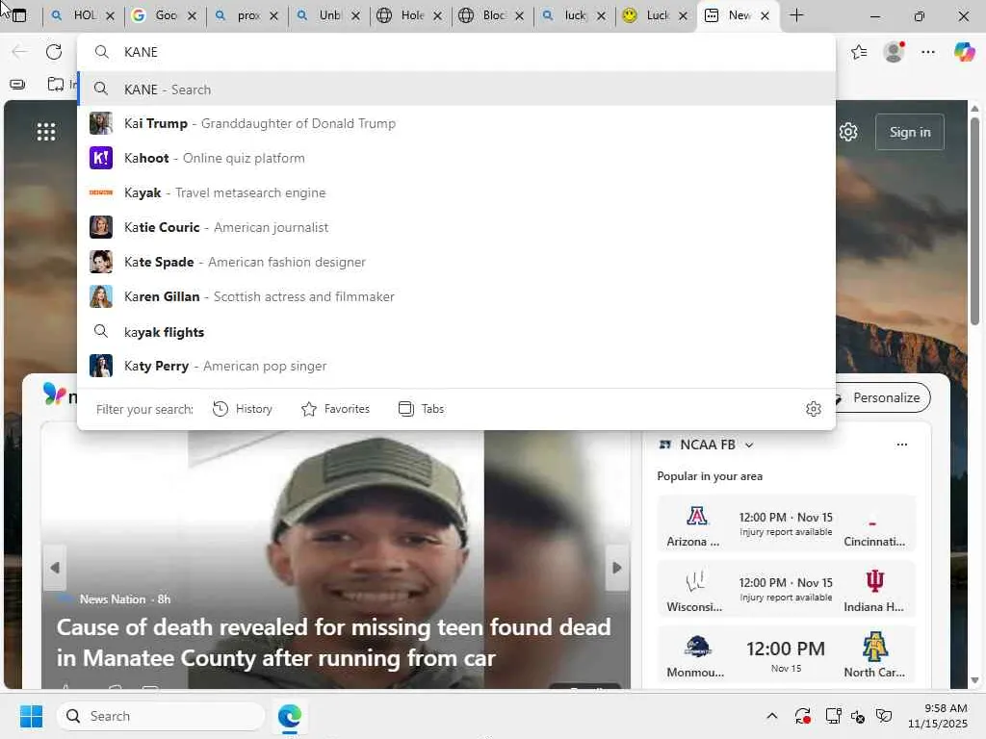The height and width of the screenshot is (739, 986).
Task: Select the Kahoot suggestion
Action: click(456, 158)
